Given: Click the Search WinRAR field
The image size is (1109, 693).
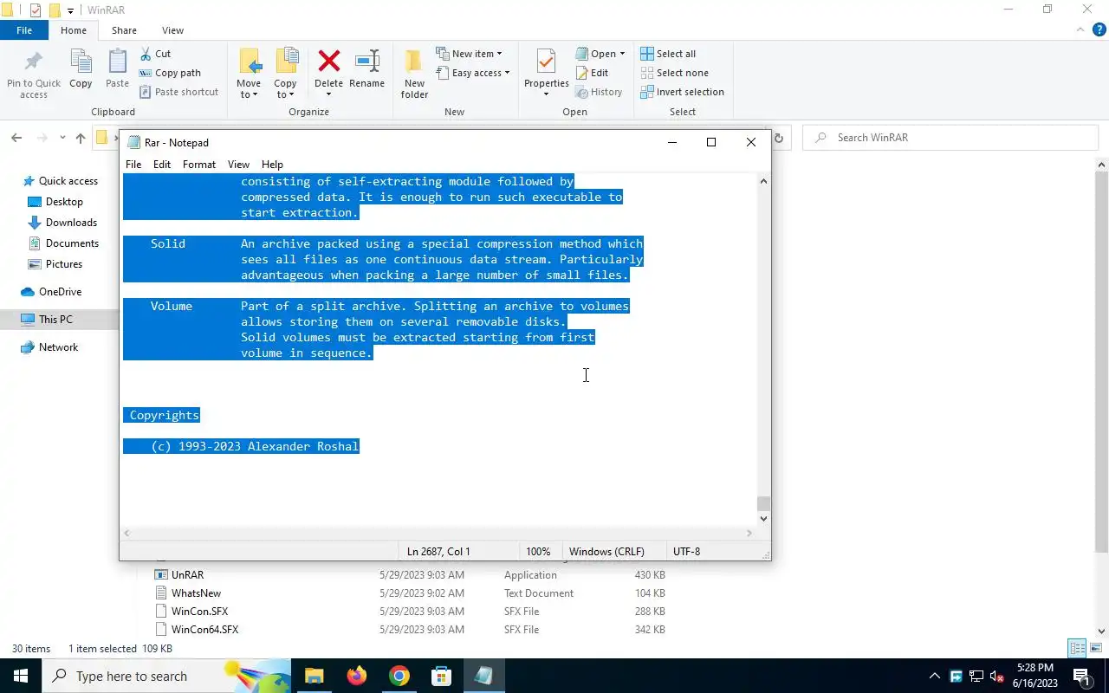Looking at the screenshot, I should (x=949, y=138).
